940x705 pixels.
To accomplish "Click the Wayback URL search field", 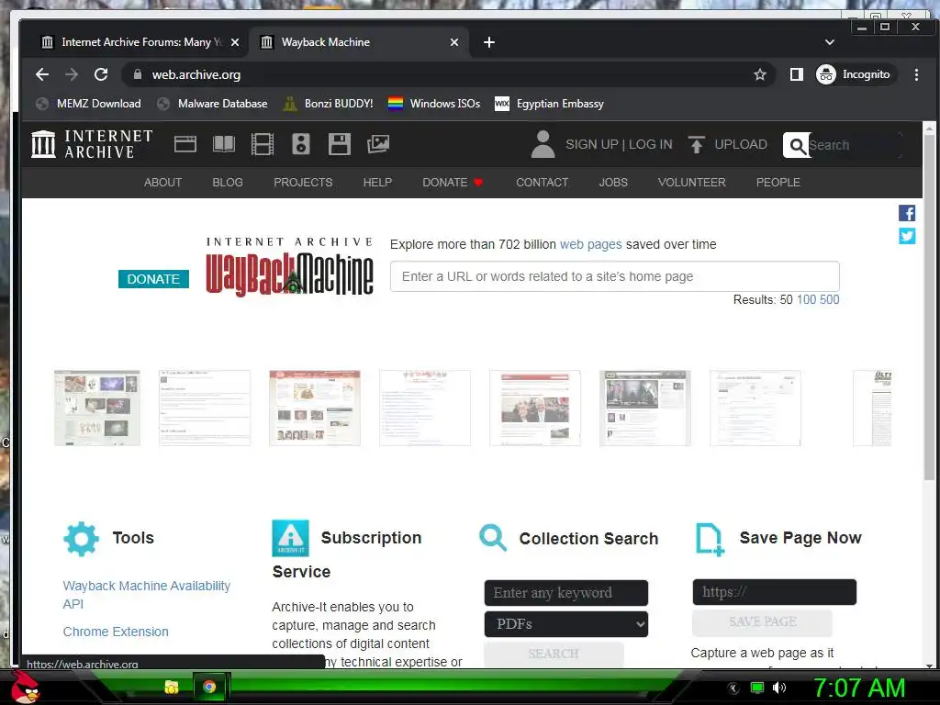I will [x=614, y=276].
